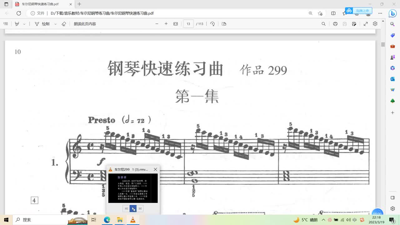Open a new browser tab
This screenshot has height=225, width=400.
click(x=79, y=4)
